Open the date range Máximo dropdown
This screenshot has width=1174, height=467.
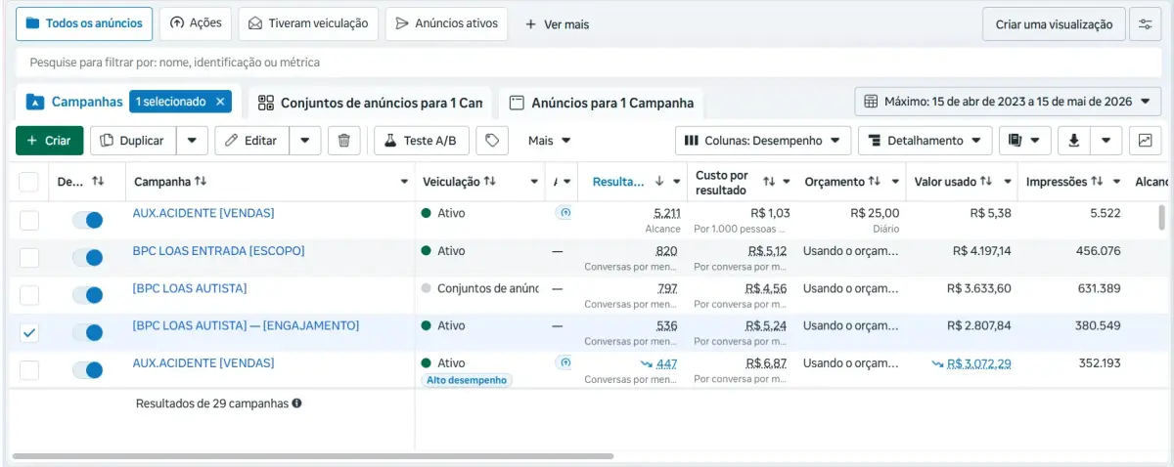pyautogui.click(x=1007, y=102)
